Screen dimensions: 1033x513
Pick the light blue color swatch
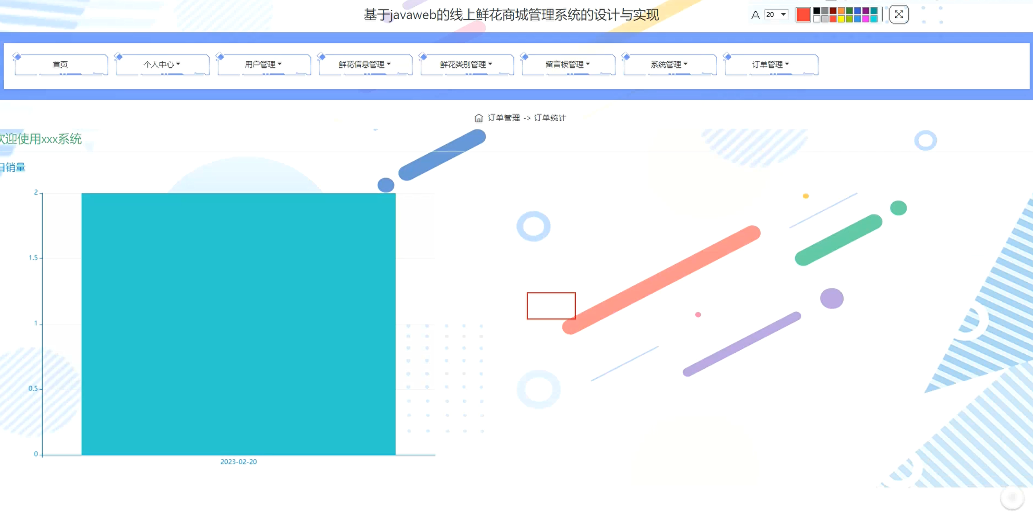click(x=858, y=19)
